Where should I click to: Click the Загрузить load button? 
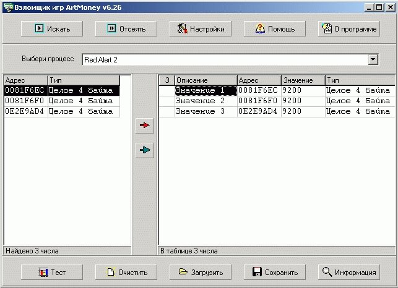(201, 273)
